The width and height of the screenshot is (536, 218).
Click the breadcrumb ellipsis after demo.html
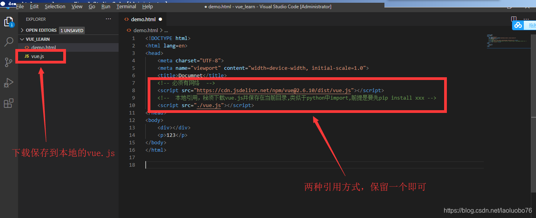point(166,30)
